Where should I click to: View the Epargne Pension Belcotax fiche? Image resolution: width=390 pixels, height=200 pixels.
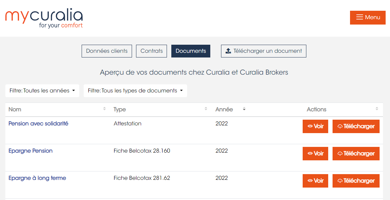click(x=315, y=154)
